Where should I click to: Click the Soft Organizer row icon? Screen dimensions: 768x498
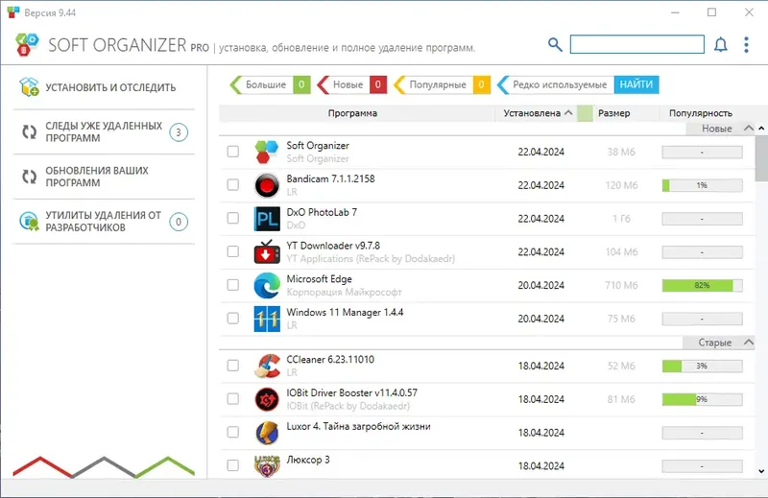267,152
